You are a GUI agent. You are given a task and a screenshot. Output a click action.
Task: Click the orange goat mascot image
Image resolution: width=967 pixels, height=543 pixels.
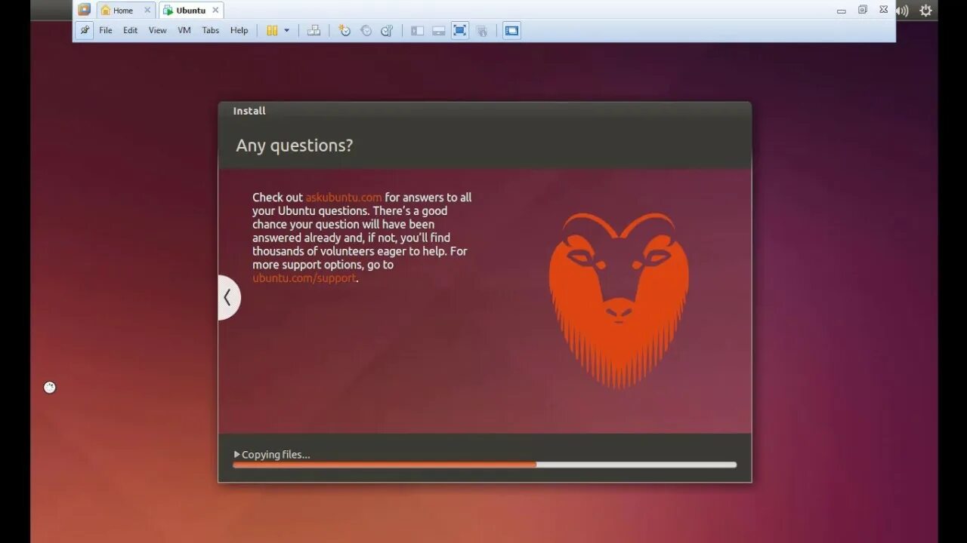[x=619, y=299]
